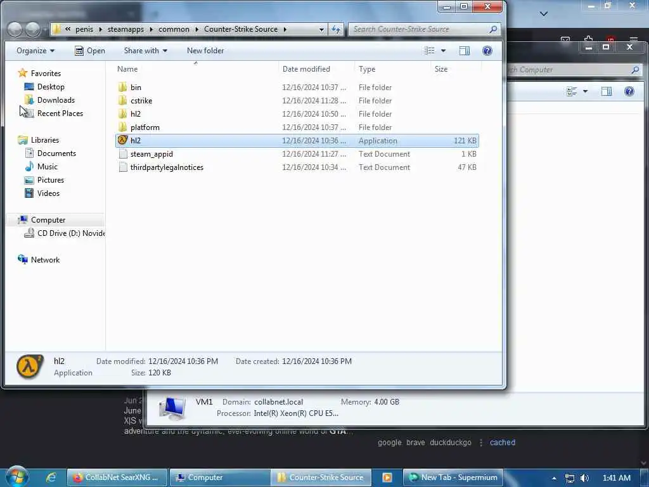Open the Share with dropdown

click(146, 51)
